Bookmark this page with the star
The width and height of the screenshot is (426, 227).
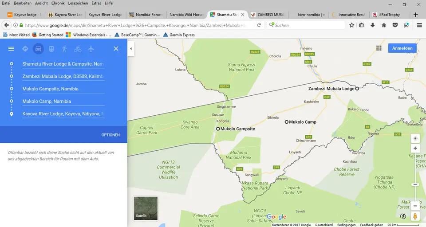(x=351, y=25)
